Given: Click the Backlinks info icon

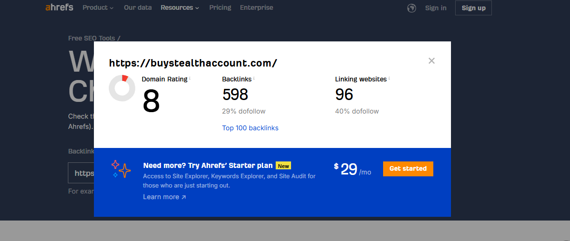Looking at the screenshot, I should [254, 78].
